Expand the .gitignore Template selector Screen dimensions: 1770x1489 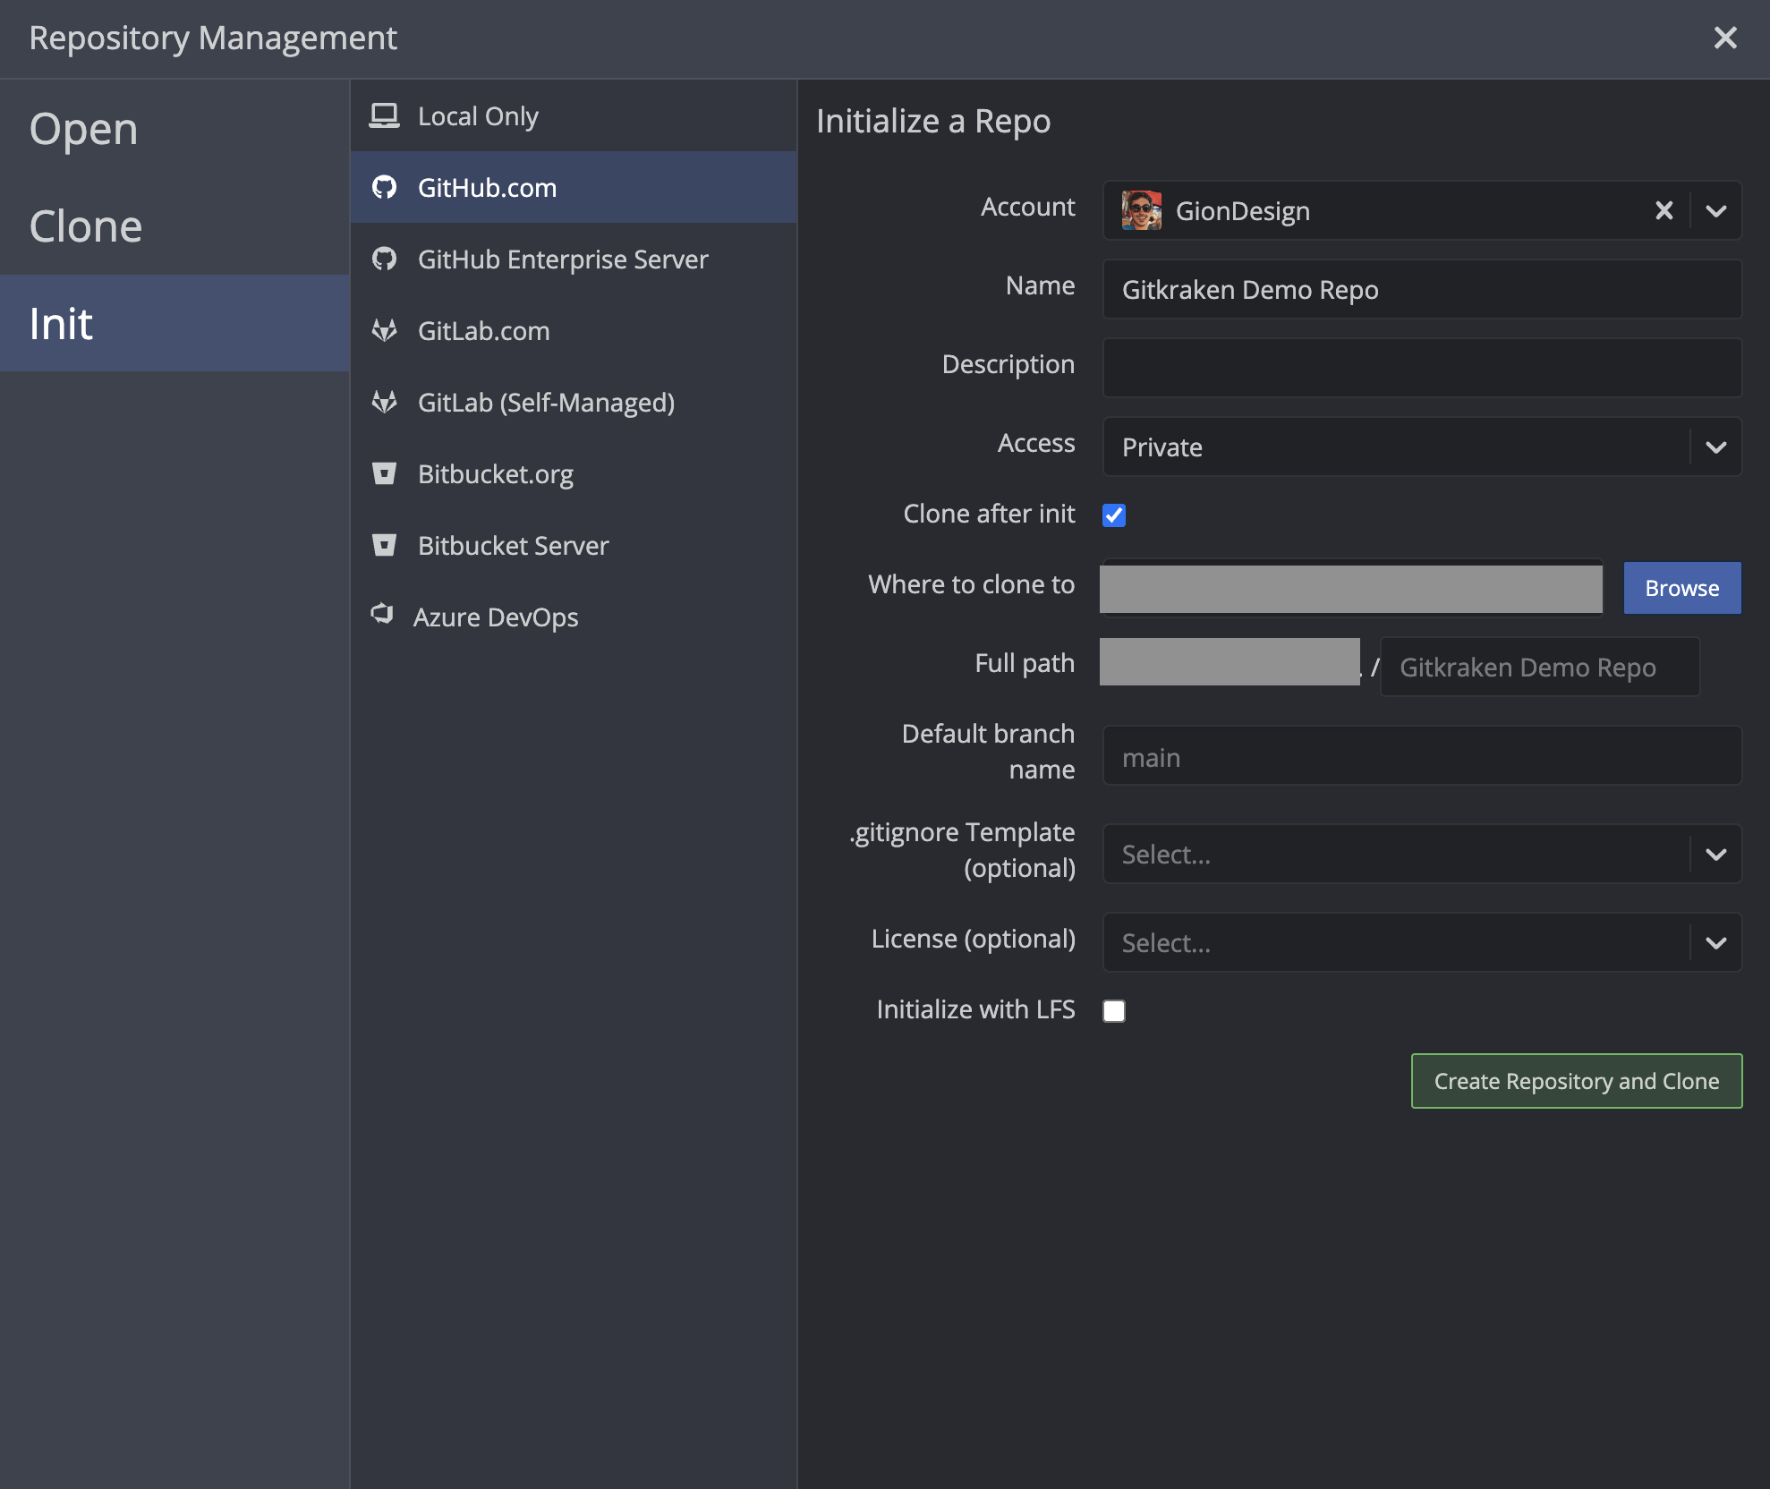pyautogui.click(x=1716, y=854)
